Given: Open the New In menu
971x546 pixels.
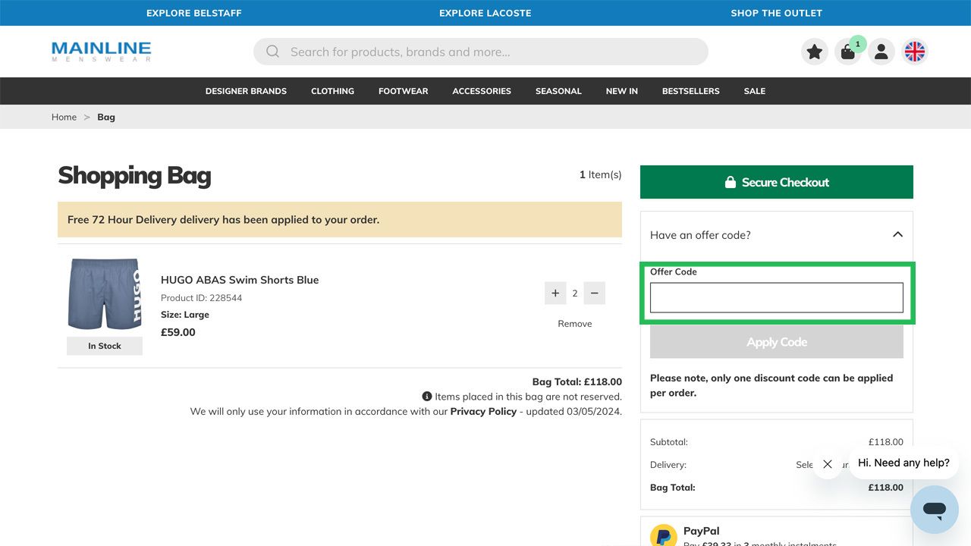Looking at the screenshot, I should click(622, 91).
